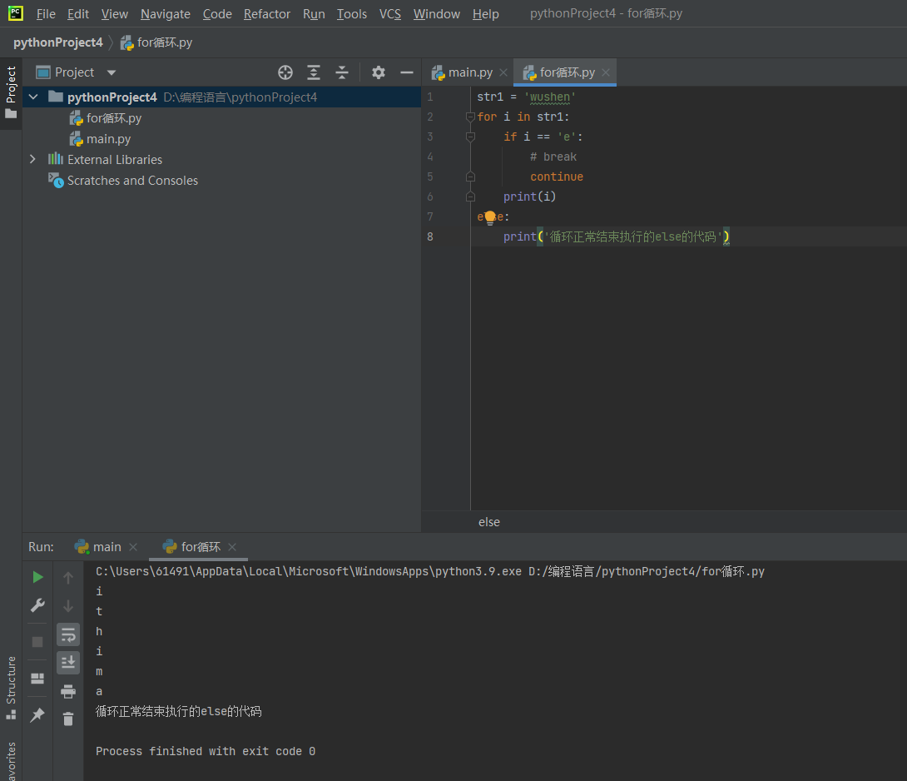Expand External Libraries node
The height and width of the screenshot is (781, 907).
coord(33,159)
